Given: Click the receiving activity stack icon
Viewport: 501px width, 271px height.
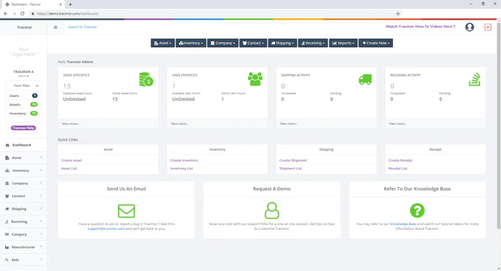Looking at the screenshot, I should pos(474,80).
